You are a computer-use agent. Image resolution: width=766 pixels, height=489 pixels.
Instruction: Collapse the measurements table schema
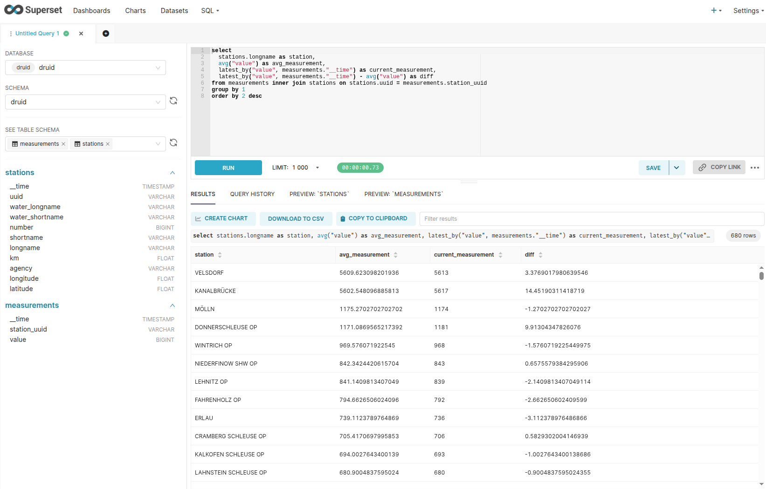pyautogui.click(x=173, y=306)
